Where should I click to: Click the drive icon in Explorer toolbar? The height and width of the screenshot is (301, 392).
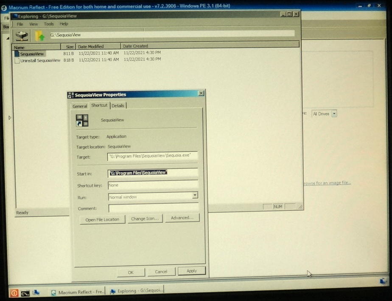pos(22,36)
